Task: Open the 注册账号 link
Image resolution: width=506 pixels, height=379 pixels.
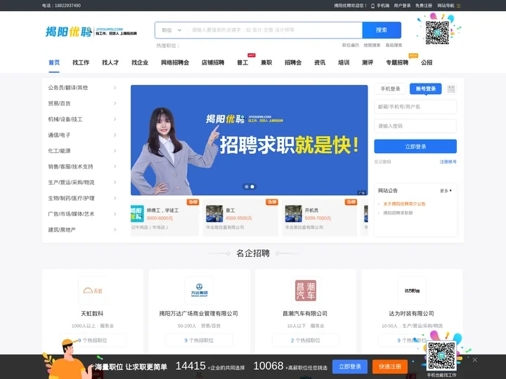Action: point(448,162)
